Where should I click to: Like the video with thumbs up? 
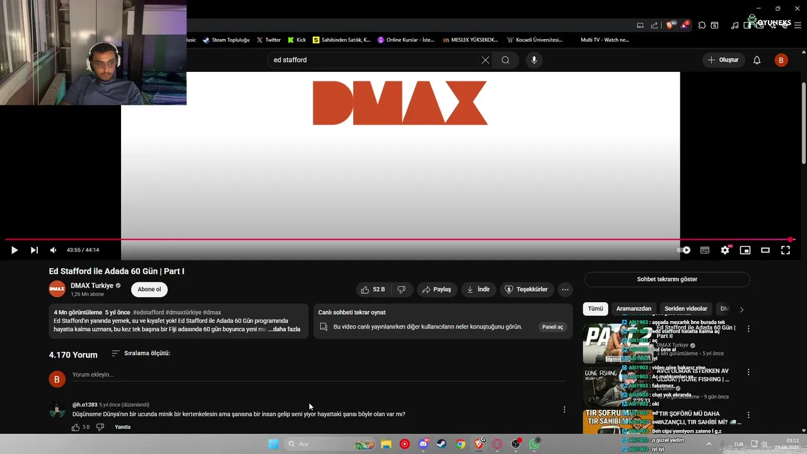pos(372,289)
